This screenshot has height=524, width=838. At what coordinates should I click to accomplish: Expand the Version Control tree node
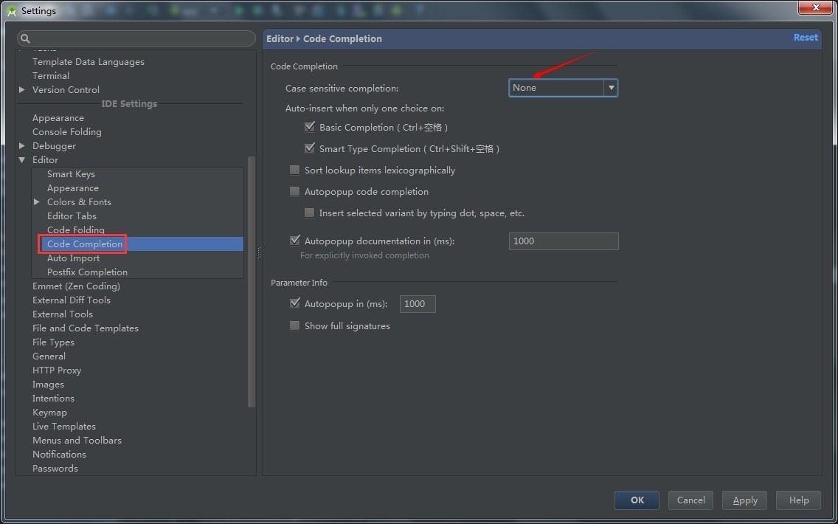[22, 90]
